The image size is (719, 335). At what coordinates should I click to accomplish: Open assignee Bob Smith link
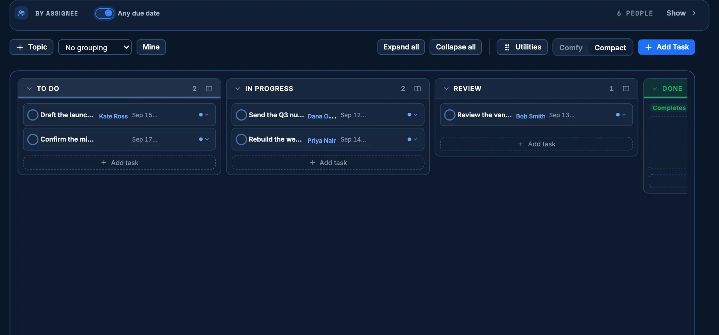(x=530, y=116)
